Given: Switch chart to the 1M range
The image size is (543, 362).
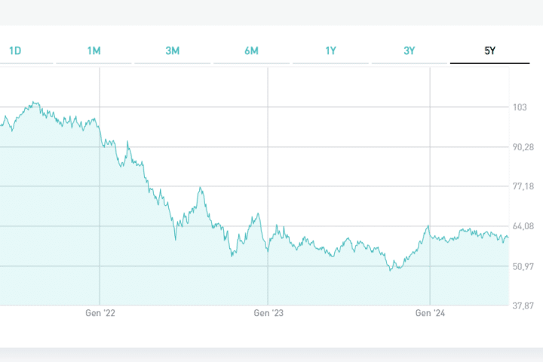Looking at the screenshot, I should pyautogui.click(x=94, y=51).
